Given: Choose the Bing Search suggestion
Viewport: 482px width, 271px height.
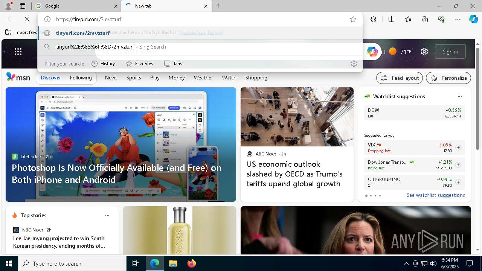Looking at the screenshot, I should click(x=200, y=47).
